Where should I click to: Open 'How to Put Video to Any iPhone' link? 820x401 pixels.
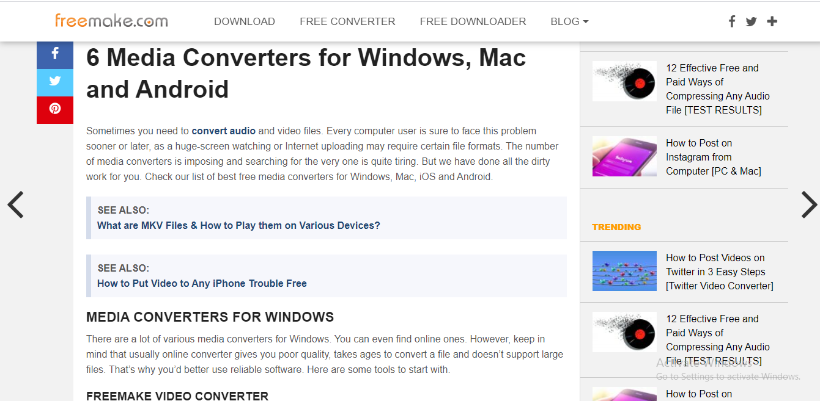(202, 283)
